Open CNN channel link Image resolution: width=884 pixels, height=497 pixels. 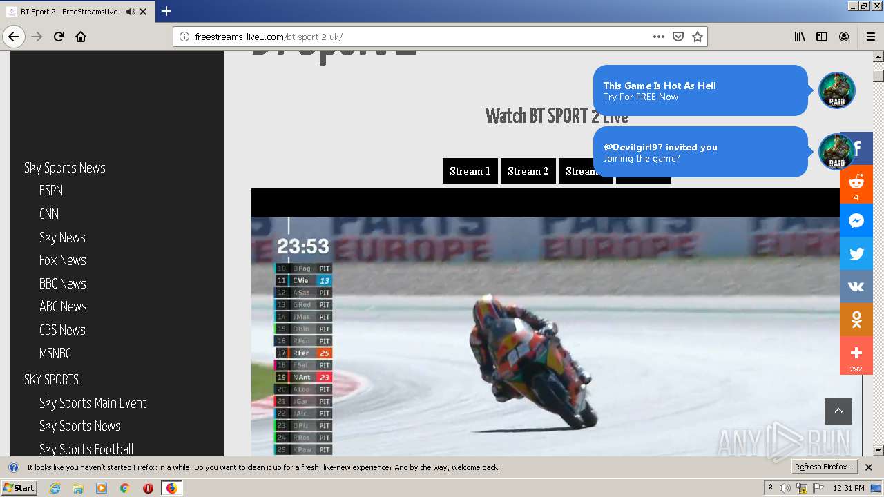tap(49, 214)
